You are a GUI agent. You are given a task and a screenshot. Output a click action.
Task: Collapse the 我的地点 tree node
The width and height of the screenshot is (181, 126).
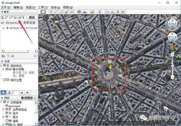(x=1, y=66)
